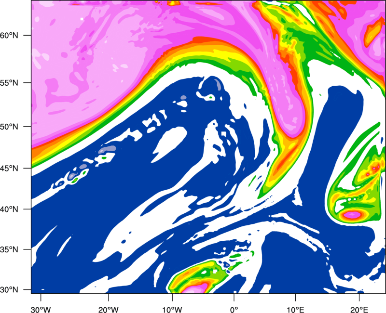Click the 55°N latitude label
This screenshot has height=313, width=386.
pyautogui.click(x=9, y=83)
